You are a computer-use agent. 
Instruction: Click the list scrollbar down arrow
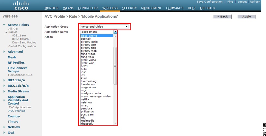coord(115,123)
